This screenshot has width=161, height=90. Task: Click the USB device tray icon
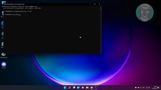click(x=141, y=87)
